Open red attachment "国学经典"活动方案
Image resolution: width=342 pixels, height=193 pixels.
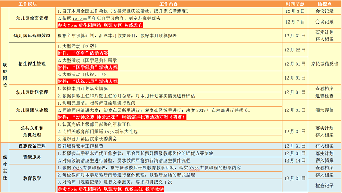click(x=88, y=67)
